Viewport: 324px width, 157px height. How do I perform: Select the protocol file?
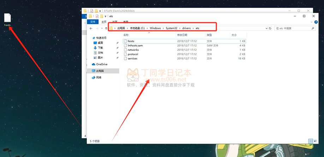133,54
